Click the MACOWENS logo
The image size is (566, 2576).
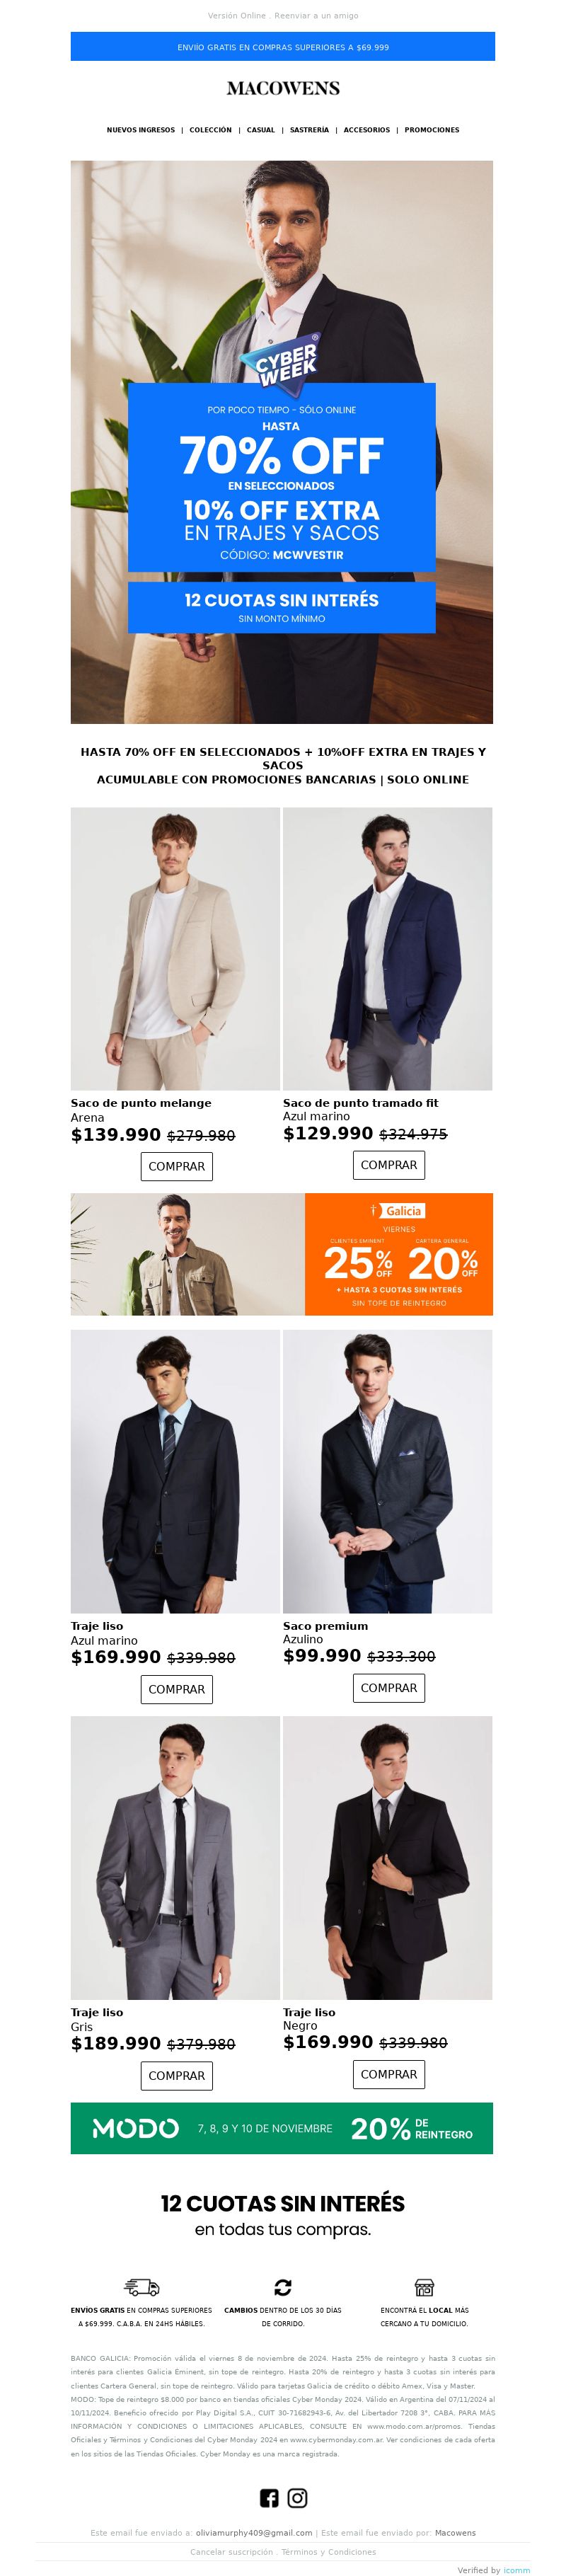pyautogui.click(x=283, y=88)
